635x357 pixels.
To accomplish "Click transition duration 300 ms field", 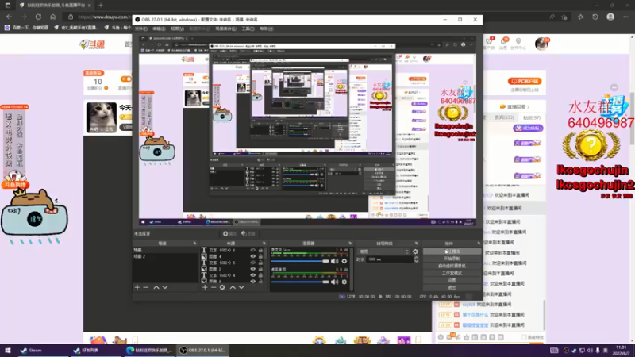I will [x=389, y=259].
